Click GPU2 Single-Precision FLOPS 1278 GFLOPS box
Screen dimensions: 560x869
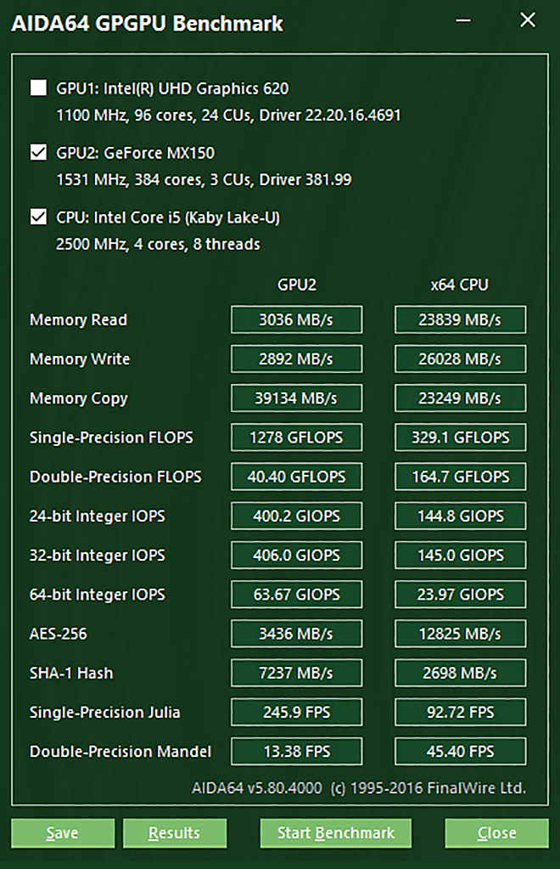click(x=297, y=437)
